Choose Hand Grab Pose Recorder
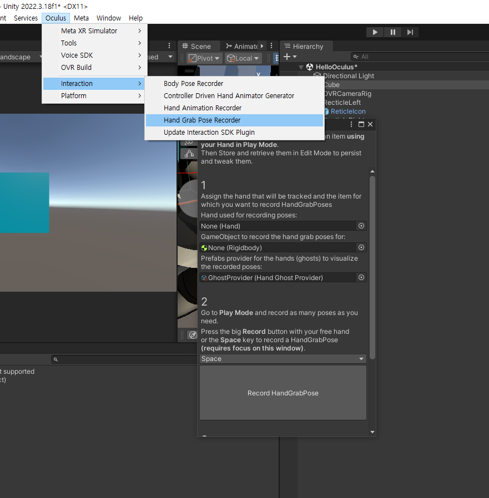 234,120
